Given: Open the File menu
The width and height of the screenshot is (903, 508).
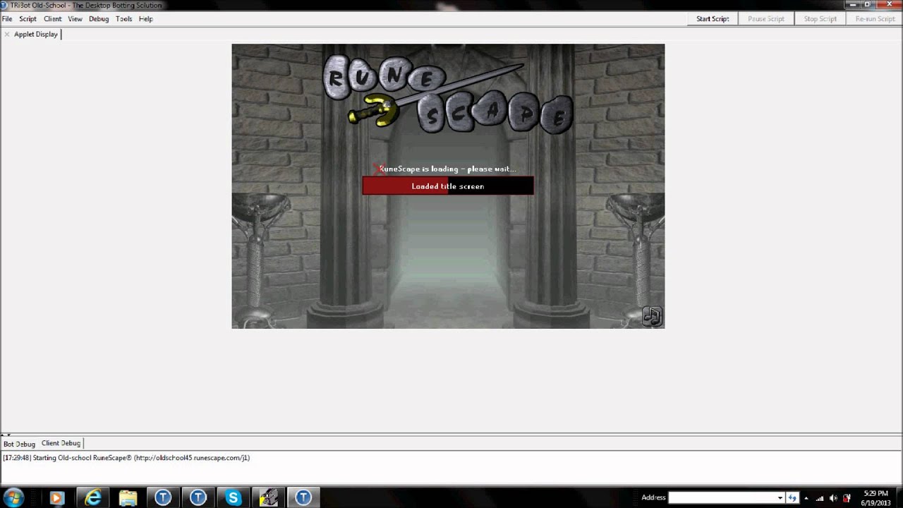Looking at the screenshot, I should click(x=7, y=19).
